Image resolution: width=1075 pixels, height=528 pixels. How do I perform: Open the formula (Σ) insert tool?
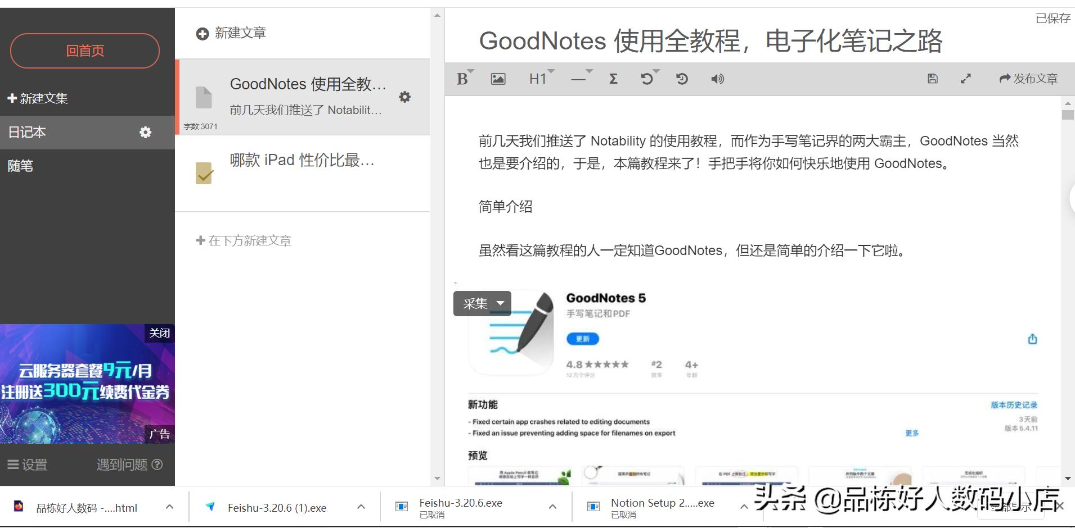coord(613,79)
